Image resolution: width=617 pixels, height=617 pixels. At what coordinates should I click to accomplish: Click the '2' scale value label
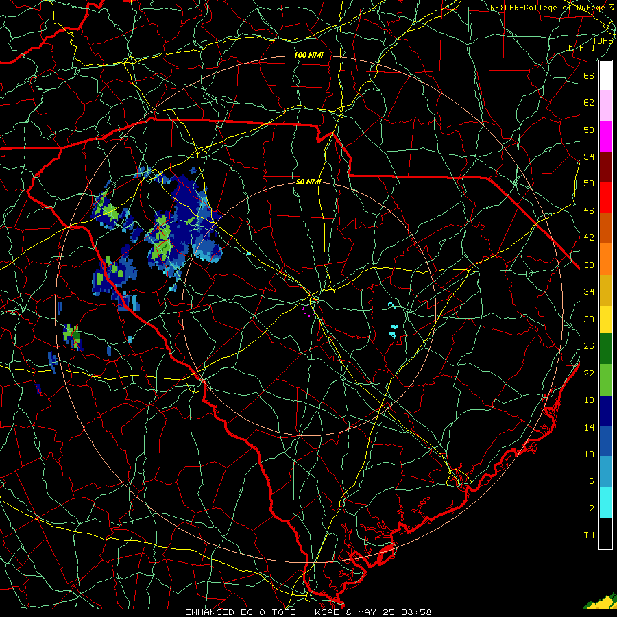592,509
